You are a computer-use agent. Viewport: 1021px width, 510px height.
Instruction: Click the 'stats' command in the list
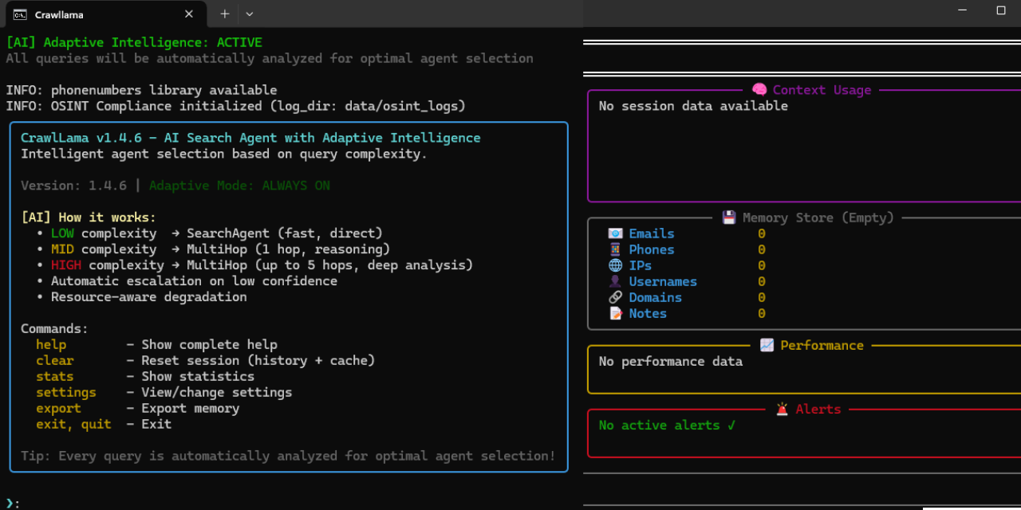coord(55,377)
